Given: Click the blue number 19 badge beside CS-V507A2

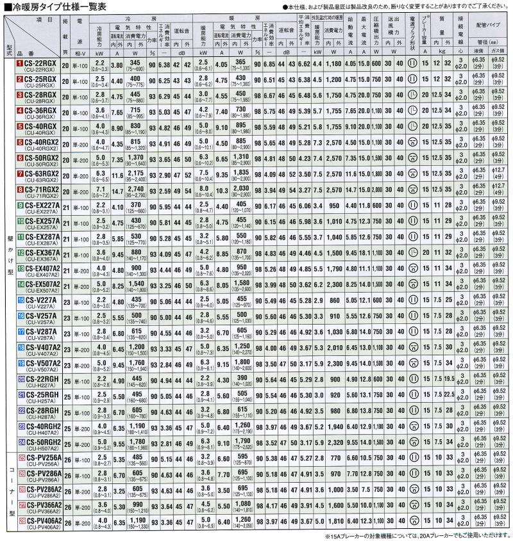Looking at the screenshot, I should (21, 363).
